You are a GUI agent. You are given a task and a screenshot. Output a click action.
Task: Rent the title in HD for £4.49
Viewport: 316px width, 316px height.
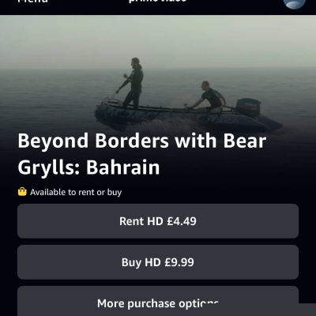tap(158, 221)
